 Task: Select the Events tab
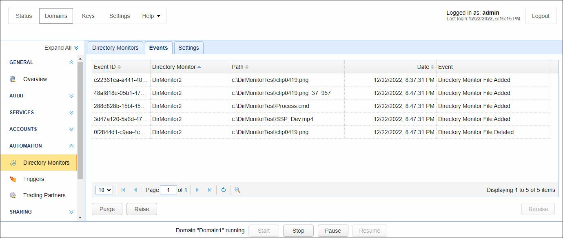[159, 48]
